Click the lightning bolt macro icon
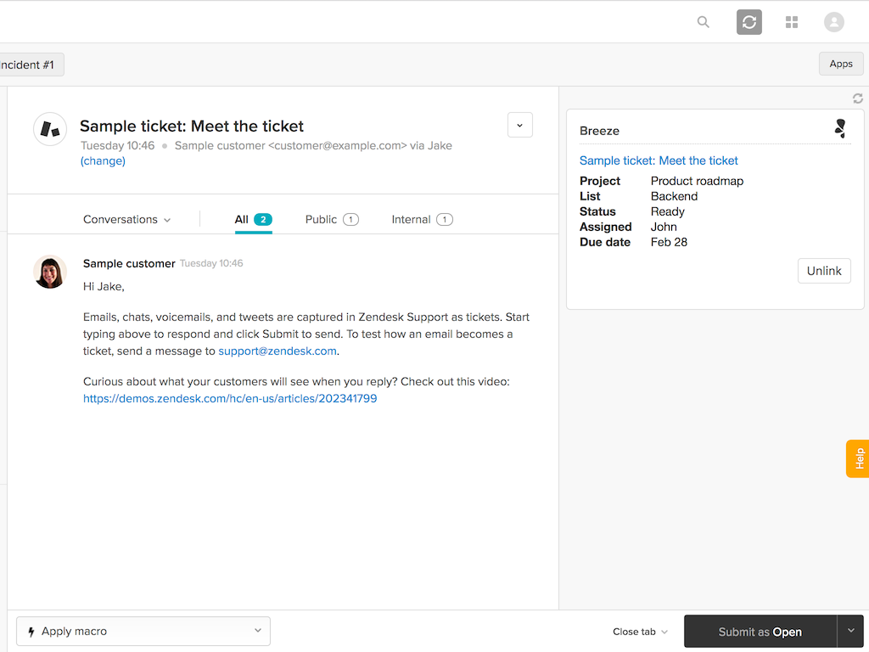Image resolution: width=869 pixels, height=652 pixels. click(31, 631)
